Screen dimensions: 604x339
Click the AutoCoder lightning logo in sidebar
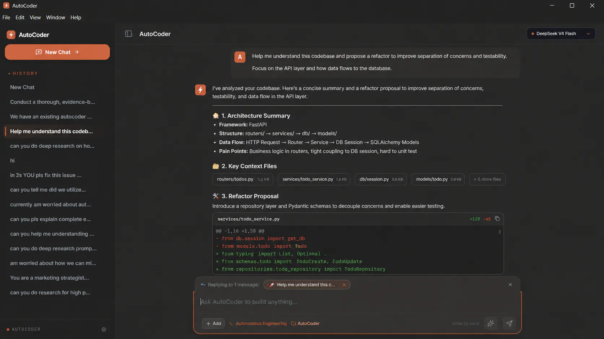point(11,35)
